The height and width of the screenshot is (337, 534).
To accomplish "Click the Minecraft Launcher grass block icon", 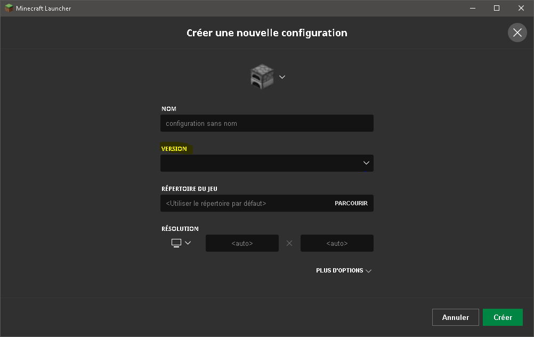I will tap(9, 8).
